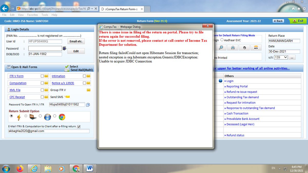This screenshot has width=308, height=173.
Task: Open the address bar search dropdown arrow
Action: (92, 8)
